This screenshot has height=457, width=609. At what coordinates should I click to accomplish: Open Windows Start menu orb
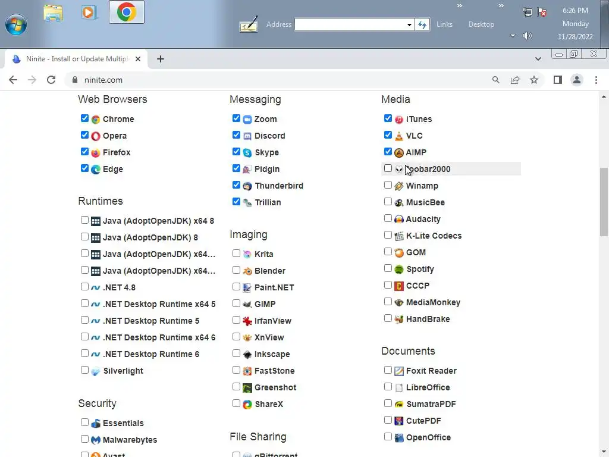click(16, 24)
